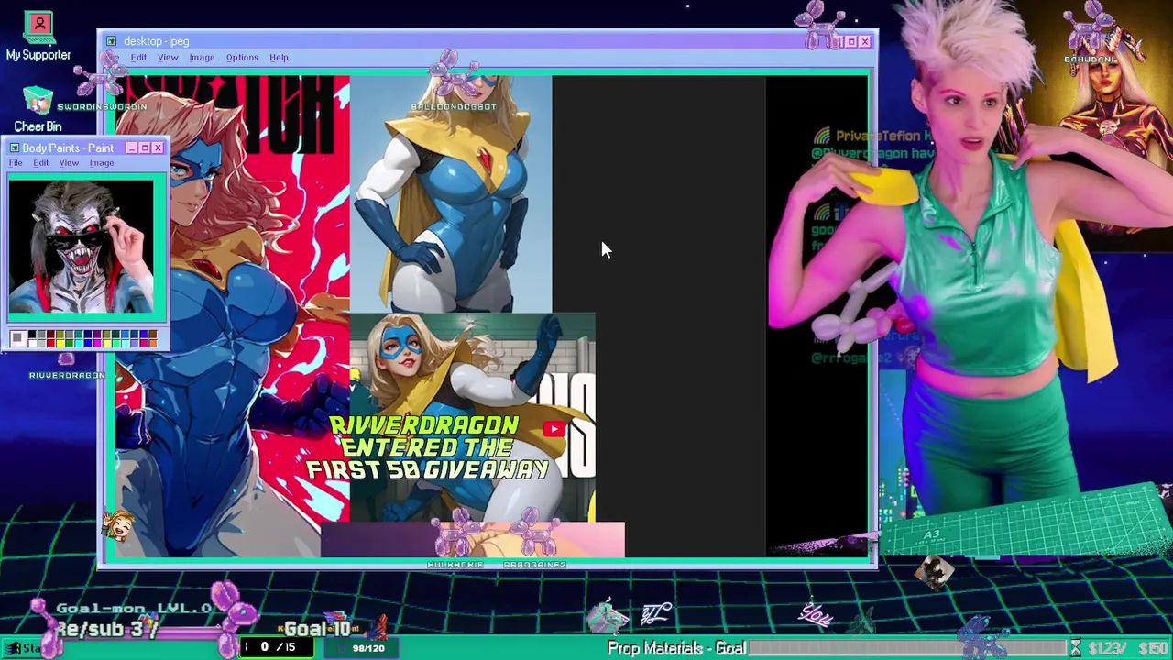
Task: Click the current color indicator box
Action: (x=18, y=338)
